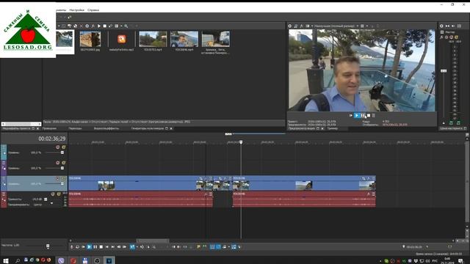Stop playback in video preview
The image size is (470, 264).
[x=369, y=115]
